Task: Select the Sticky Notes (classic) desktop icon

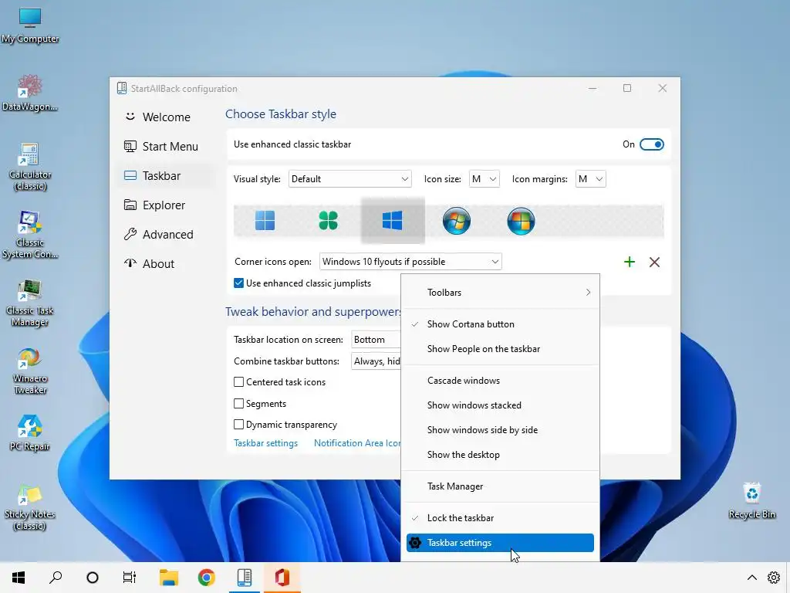Action: (30, 507)
